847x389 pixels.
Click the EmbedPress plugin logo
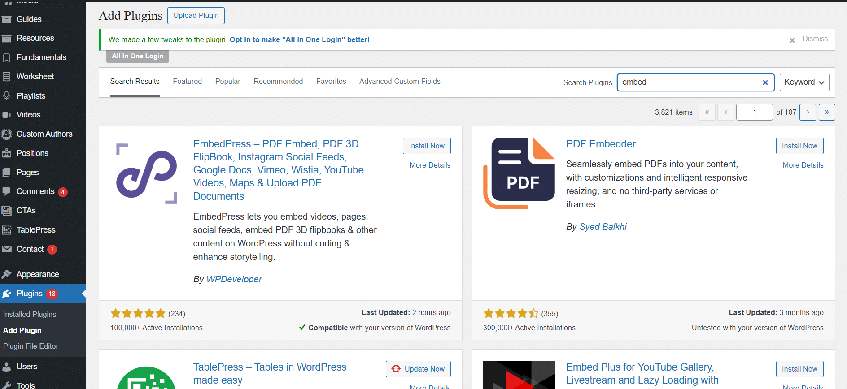point(147,174)
